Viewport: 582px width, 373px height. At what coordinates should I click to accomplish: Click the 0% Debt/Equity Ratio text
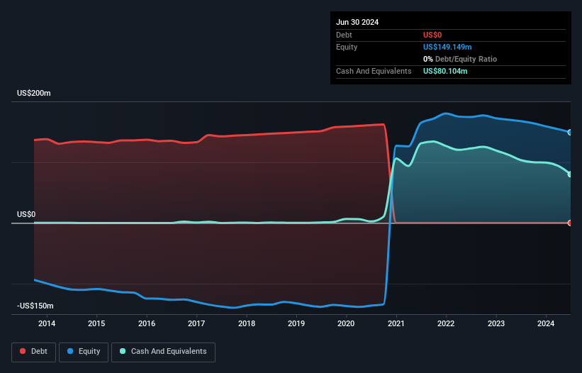tap(460, 59)
